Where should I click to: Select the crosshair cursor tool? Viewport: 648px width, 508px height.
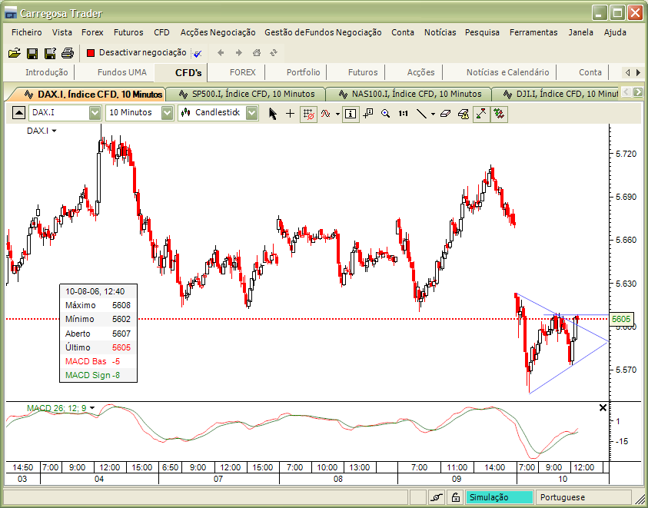point(290,113)
